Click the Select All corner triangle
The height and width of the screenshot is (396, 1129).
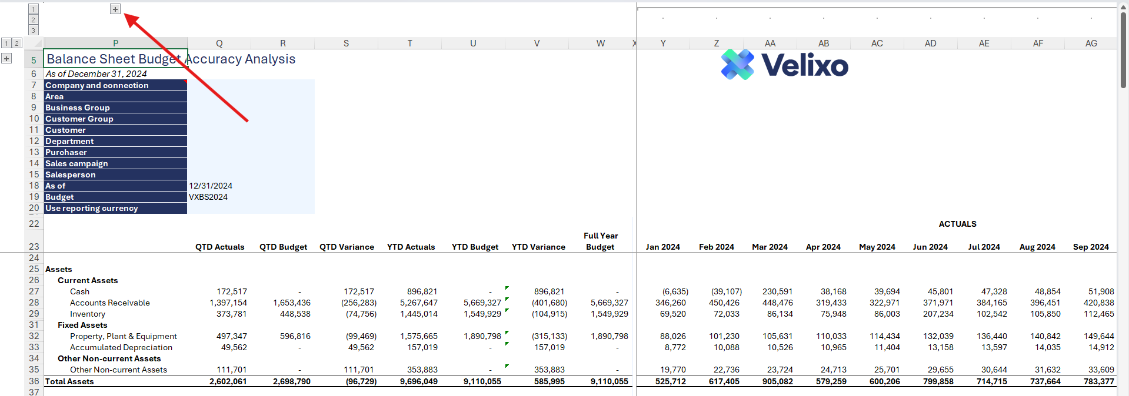[38, 43]
